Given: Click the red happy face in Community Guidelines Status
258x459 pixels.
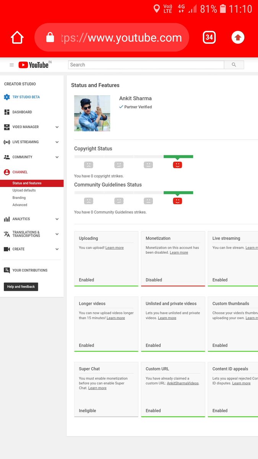Looking at the screenshot, I should [x=177, y=201].
